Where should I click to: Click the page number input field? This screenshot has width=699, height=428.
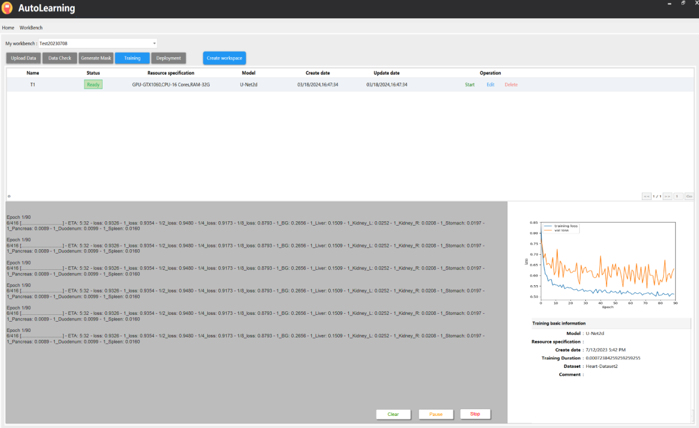(678, 196)
